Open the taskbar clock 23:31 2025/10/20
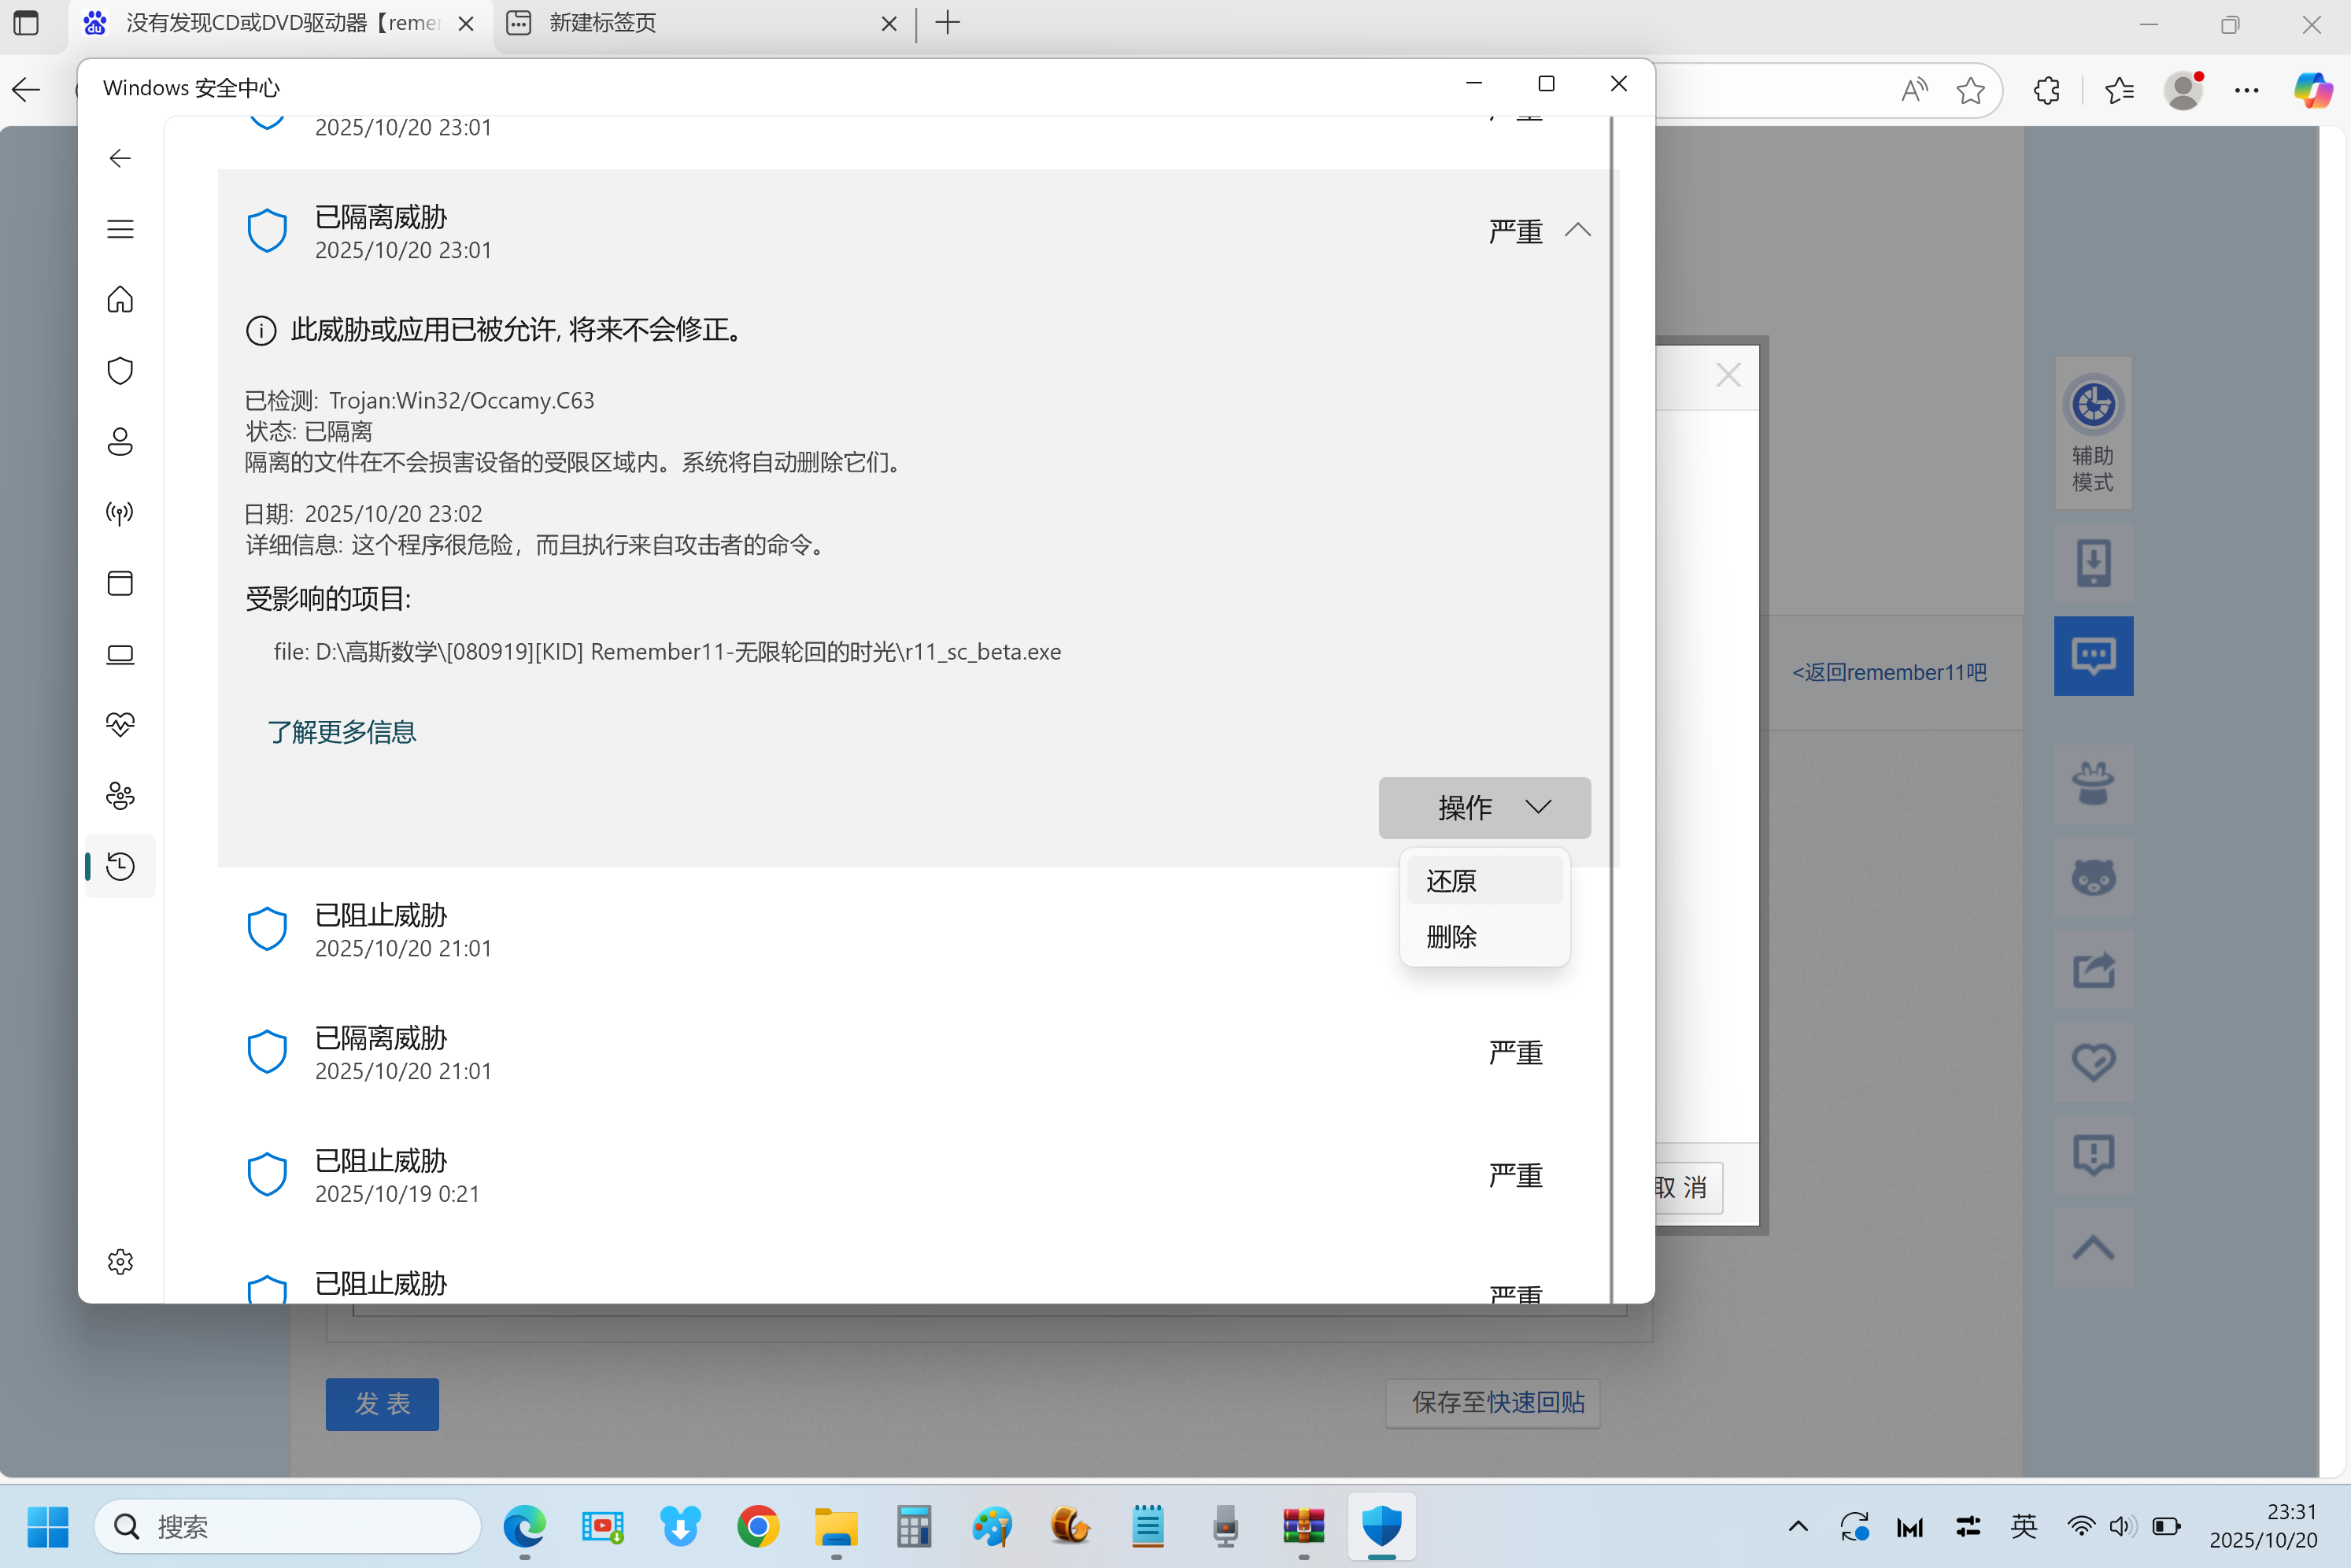Image resolution: width=2351 pixels, height=1568 pixels. tap(2263, 1526)
